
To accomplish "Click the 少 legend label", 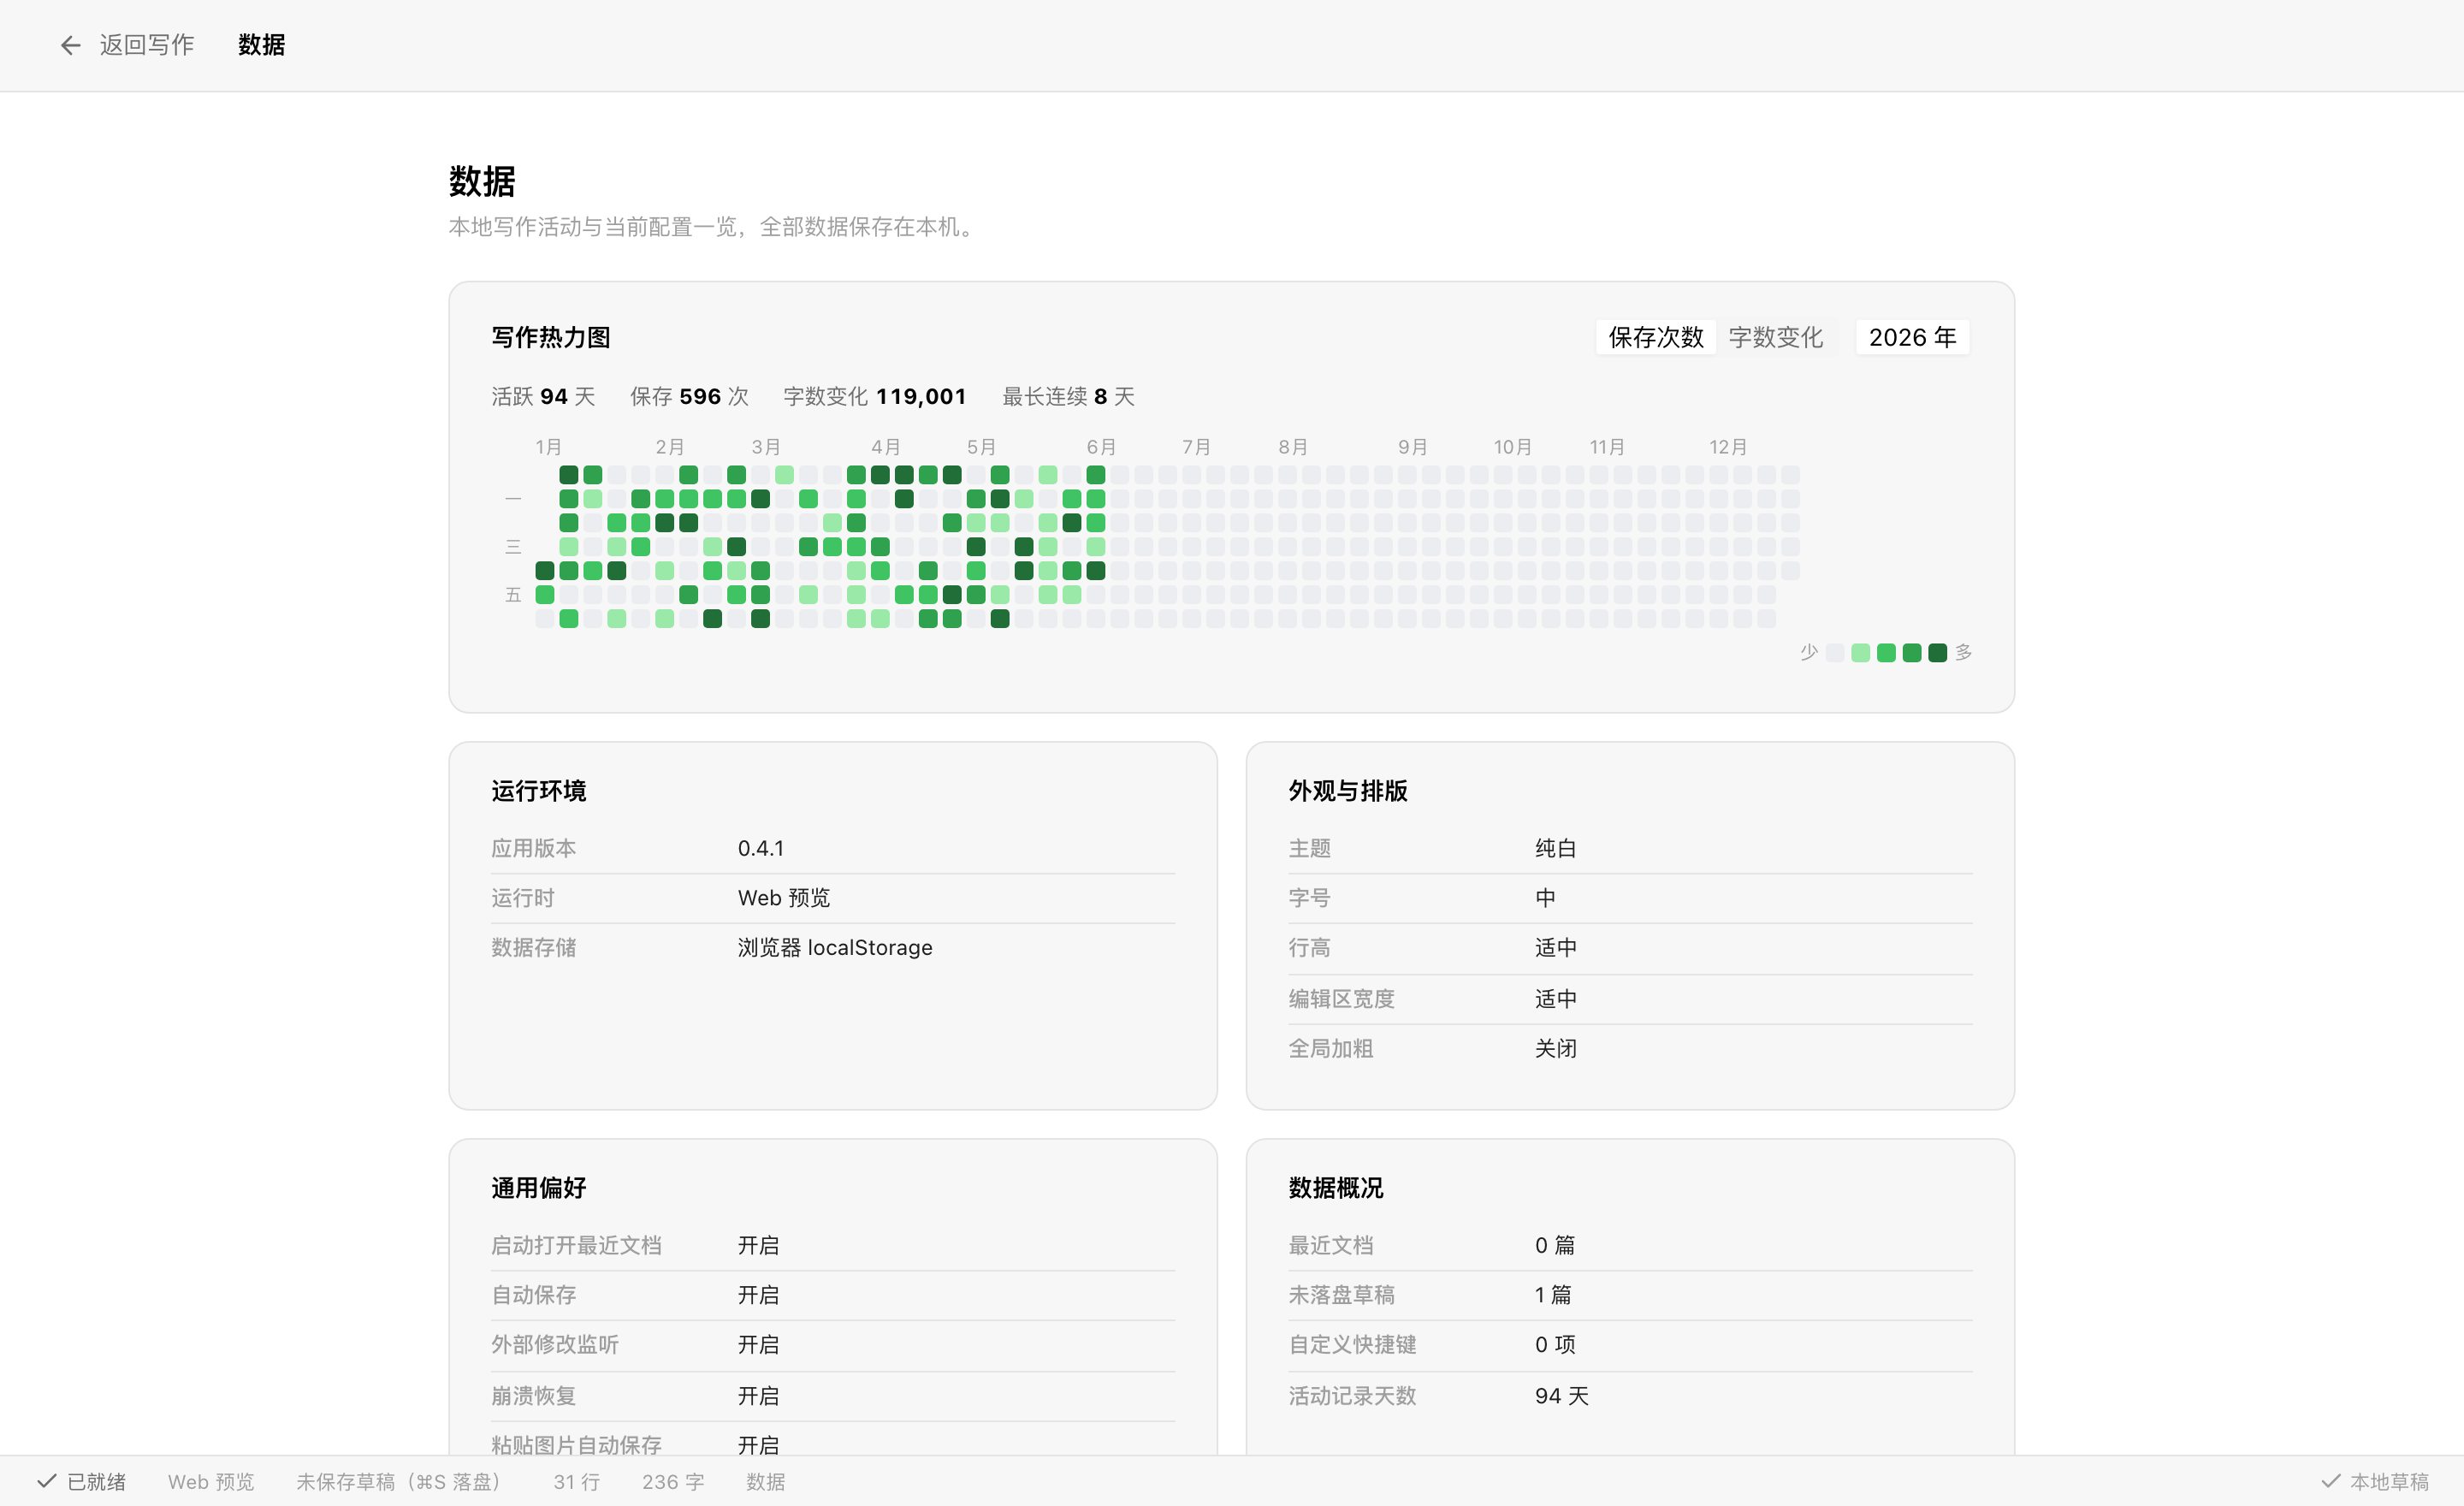I will 1808,653.
